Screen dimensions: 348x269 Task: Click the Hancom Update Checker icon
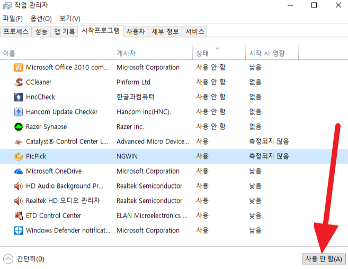tap(19, 112)
